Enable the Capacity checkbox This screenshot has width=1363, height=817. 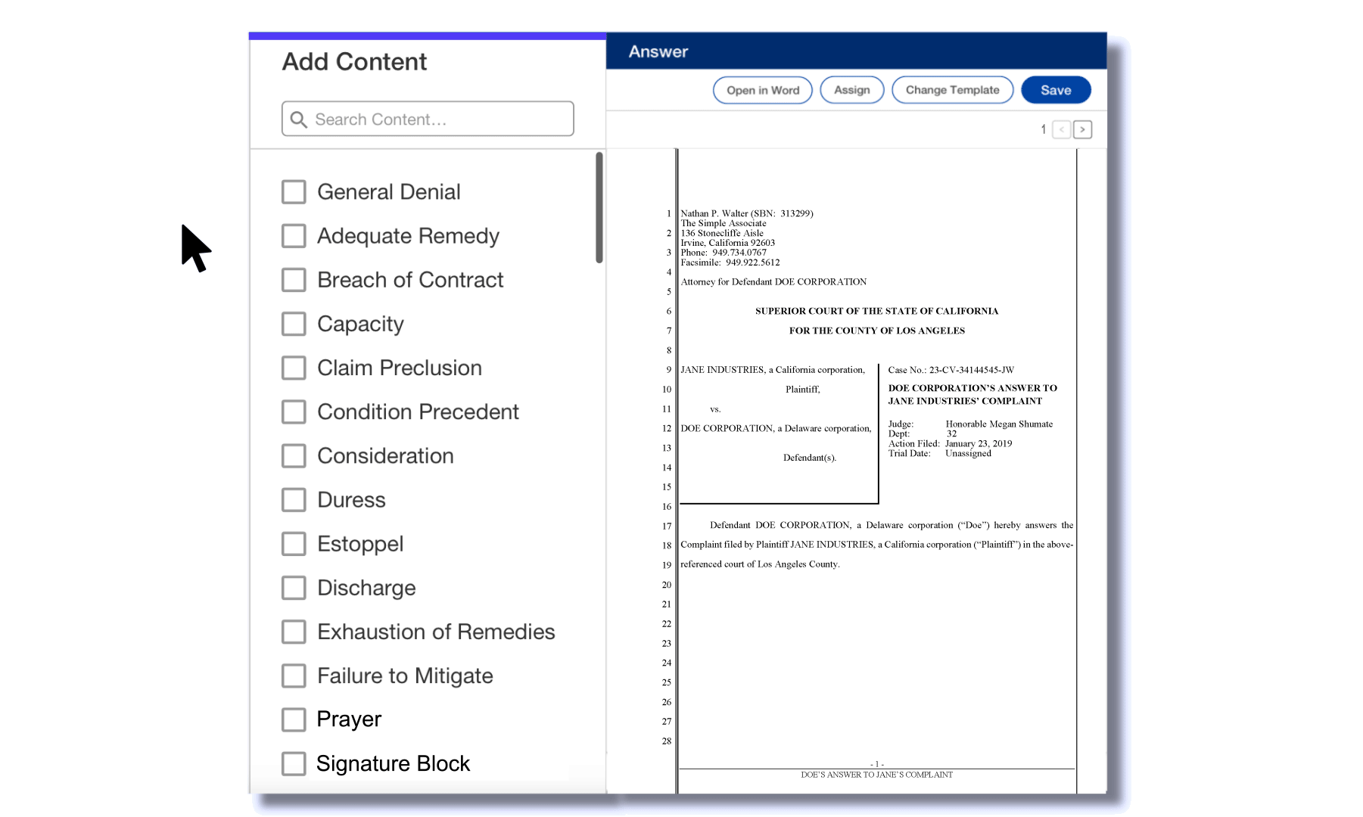(x=294, y=324)
